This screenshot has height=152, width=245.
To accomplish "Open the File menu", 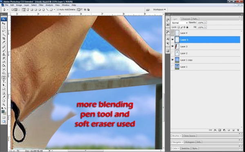I will pos(7,5).
